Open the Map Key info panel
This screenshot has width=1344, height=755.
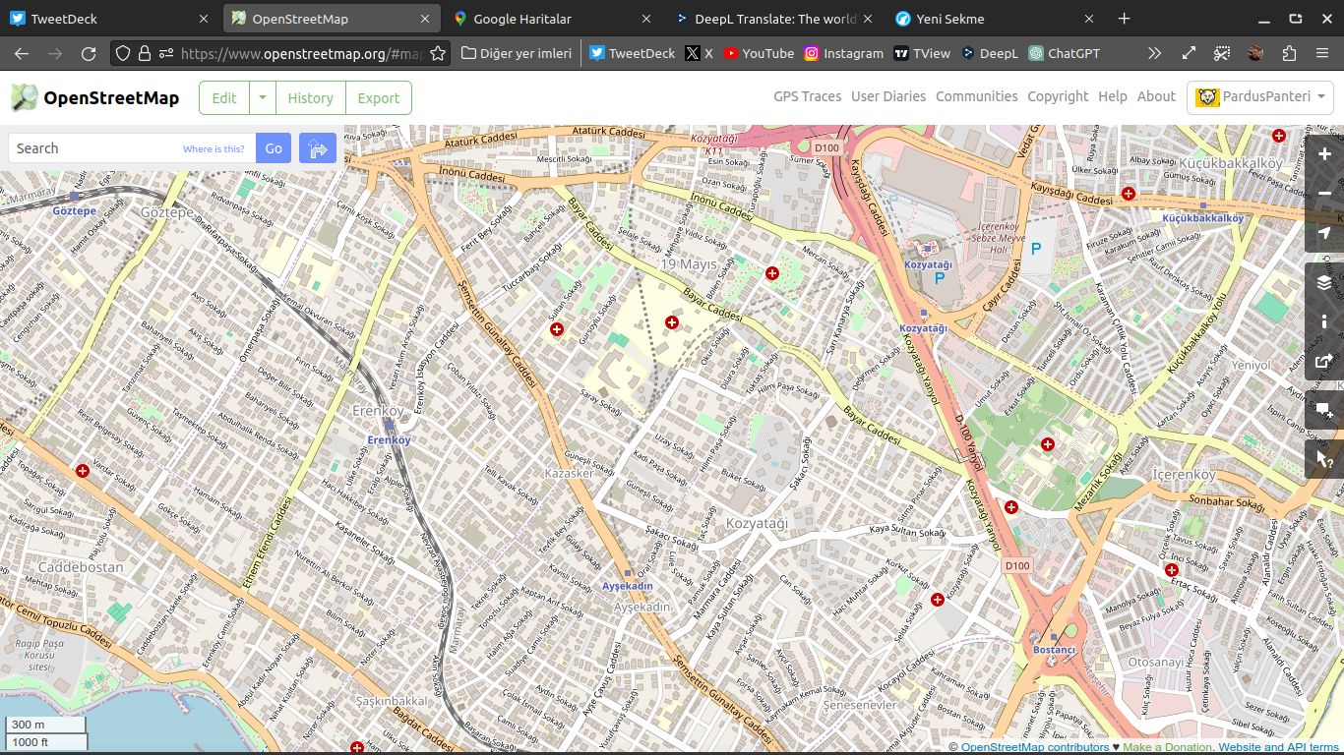point(1324,321)
